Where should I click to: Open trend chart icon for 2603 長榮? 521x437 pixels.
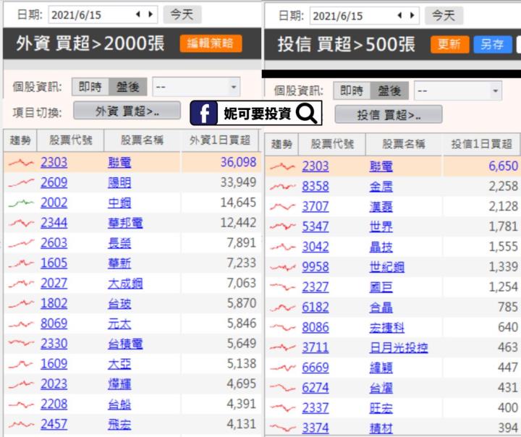click(x=20, y=243)
